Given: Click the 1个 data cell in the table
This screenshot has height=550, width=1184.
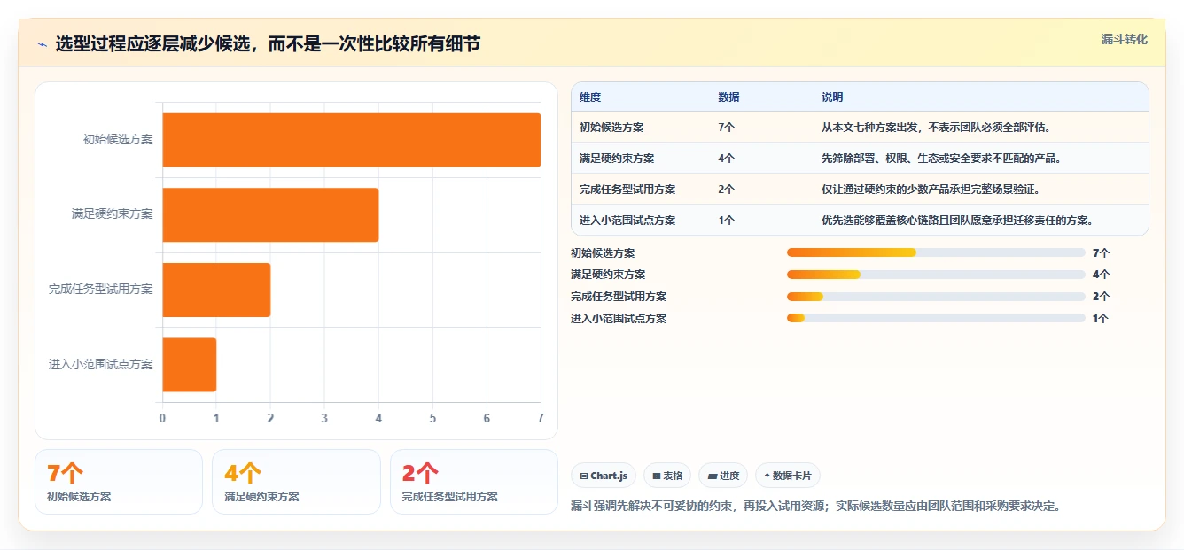Looking at the screenshot, I should click(x=726, y=221).
